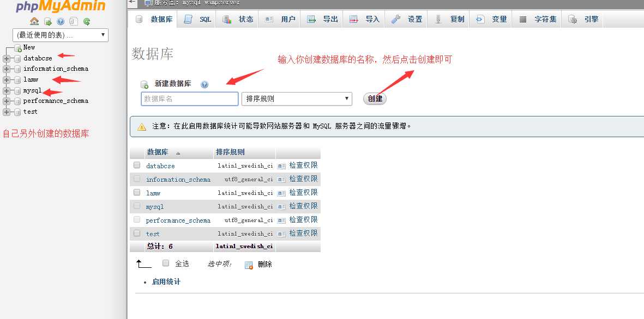Expand the mysql tree node

(6, 90)
